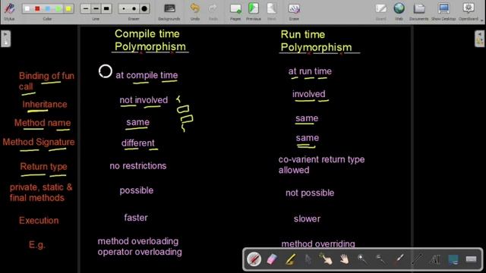
Task: Select the arrow selector tool
Action: [x=308, y=259]
